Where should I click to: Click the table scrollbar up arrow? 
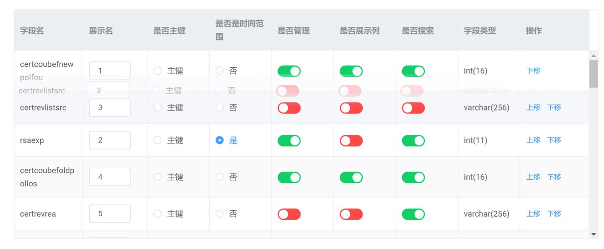point(594,55)
